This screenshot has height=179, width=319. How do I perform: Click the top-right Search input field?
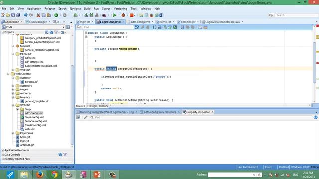tap(296, 15)
